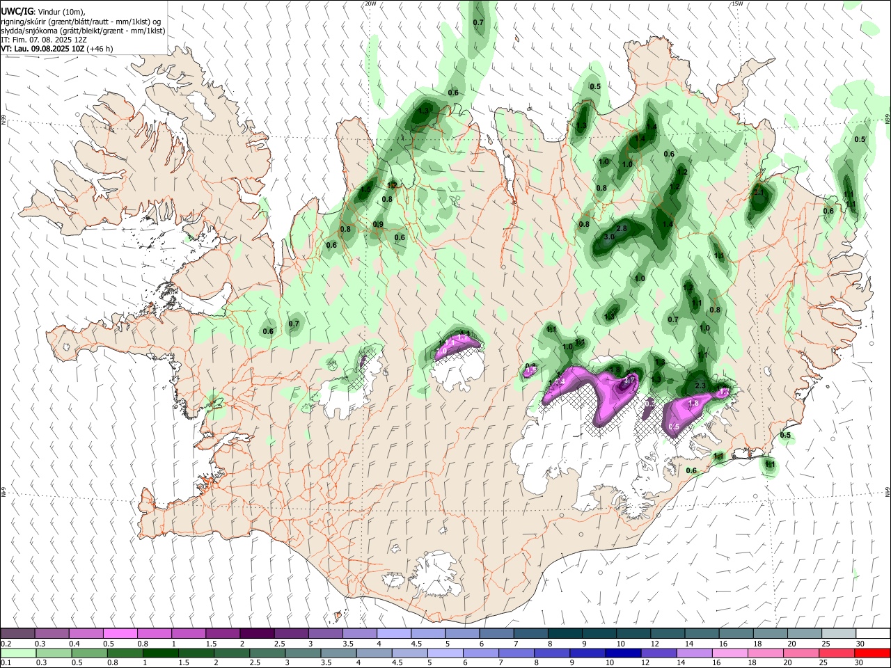Click the "rigning/skúrir" legend description line

click(81, 22)
